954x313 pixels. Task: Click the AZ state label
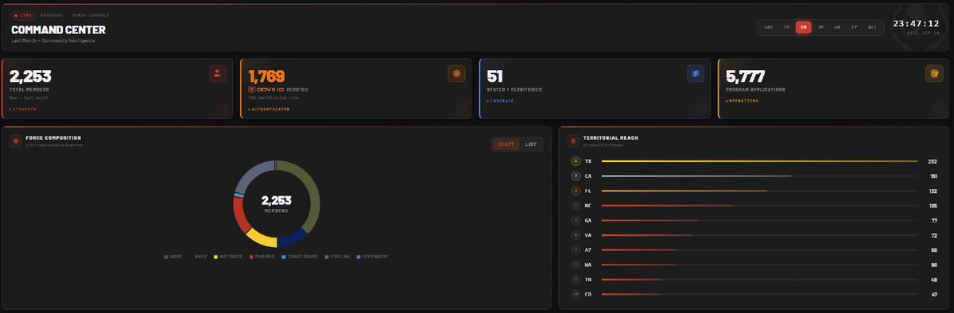pos(588,249)
